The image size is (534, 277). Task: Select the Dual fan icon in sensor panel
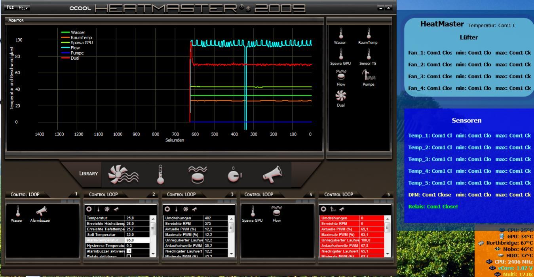click(341, 96)
